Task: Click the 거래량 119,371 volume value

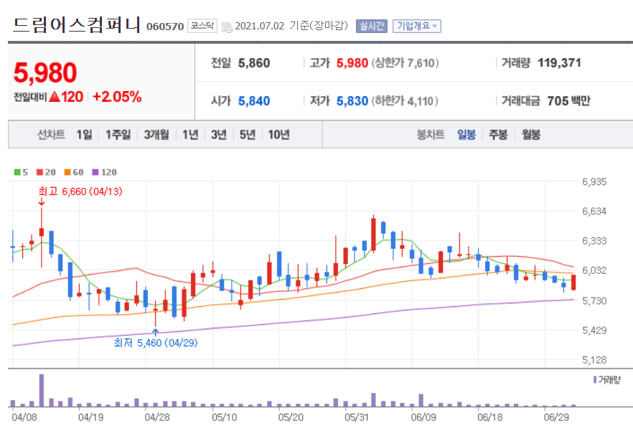Action: click(559, 63)
